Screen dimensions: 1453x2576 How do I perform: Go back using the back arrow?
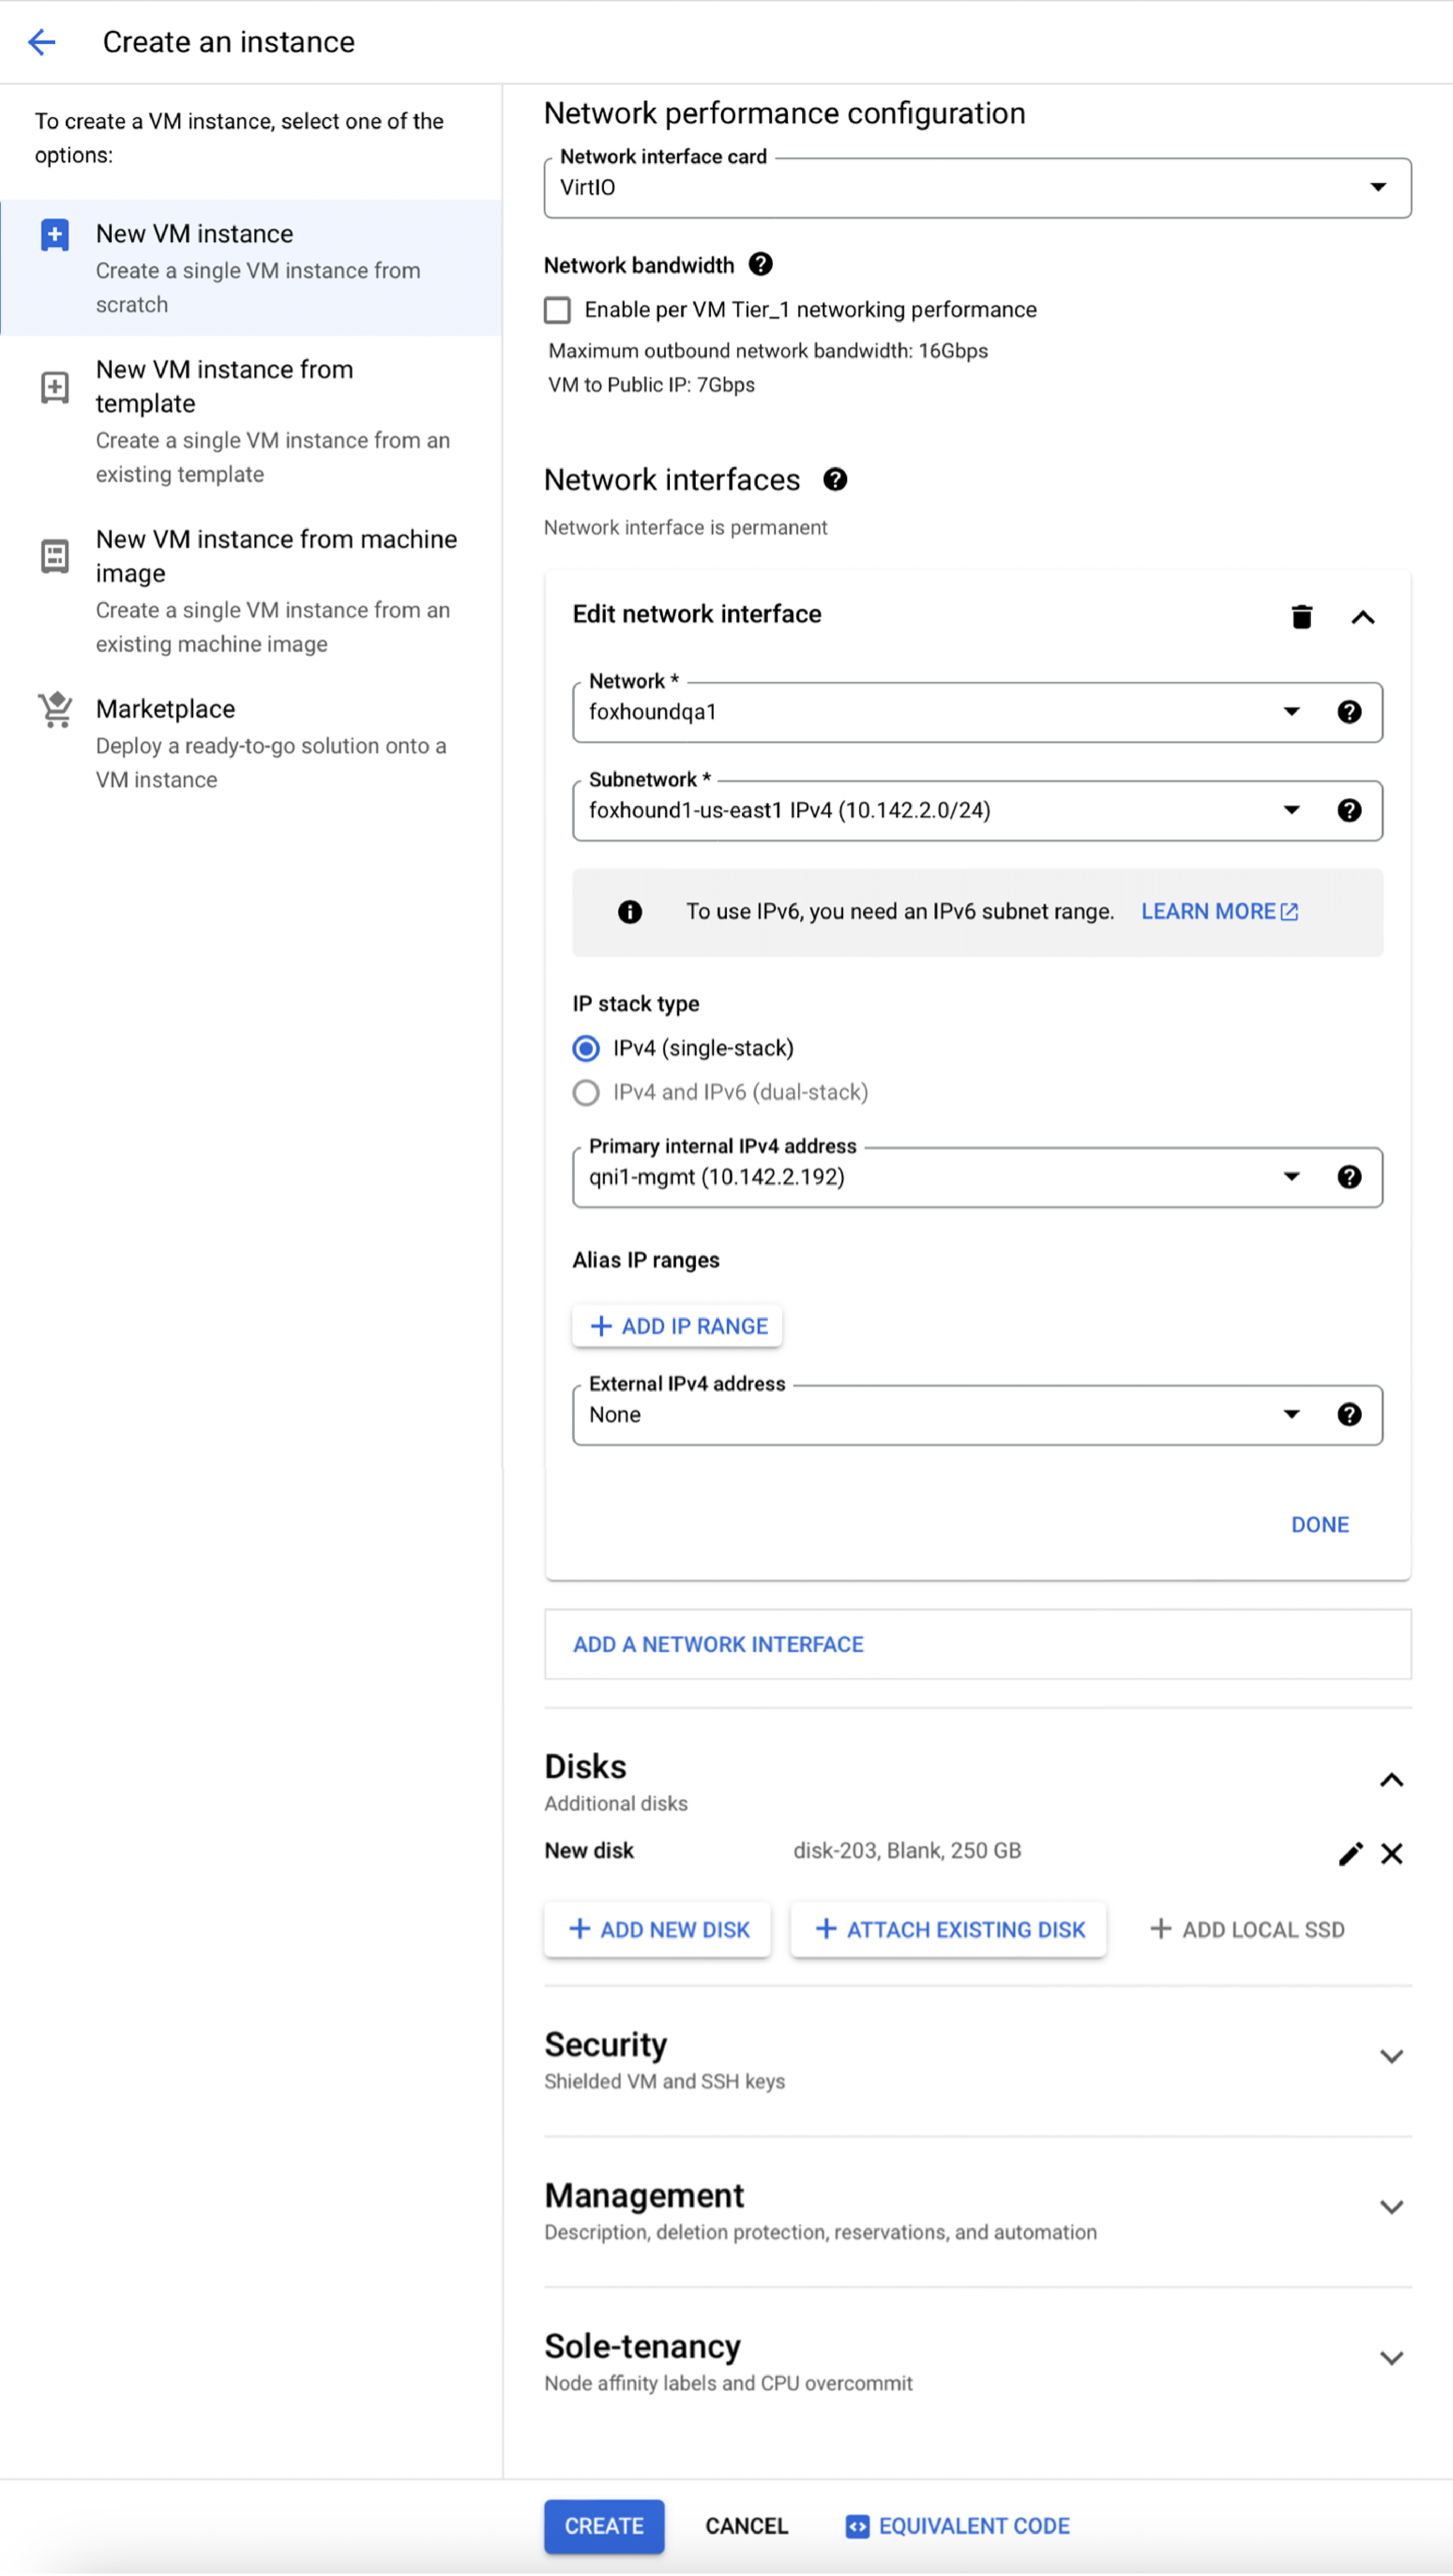coord(41,42)
